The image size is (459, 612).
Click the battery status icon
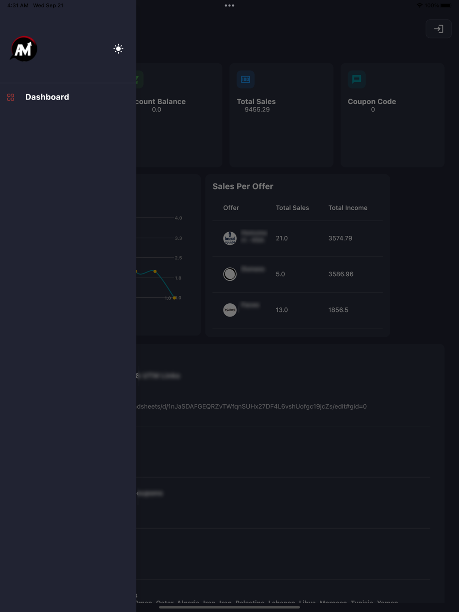pos(446,6)
